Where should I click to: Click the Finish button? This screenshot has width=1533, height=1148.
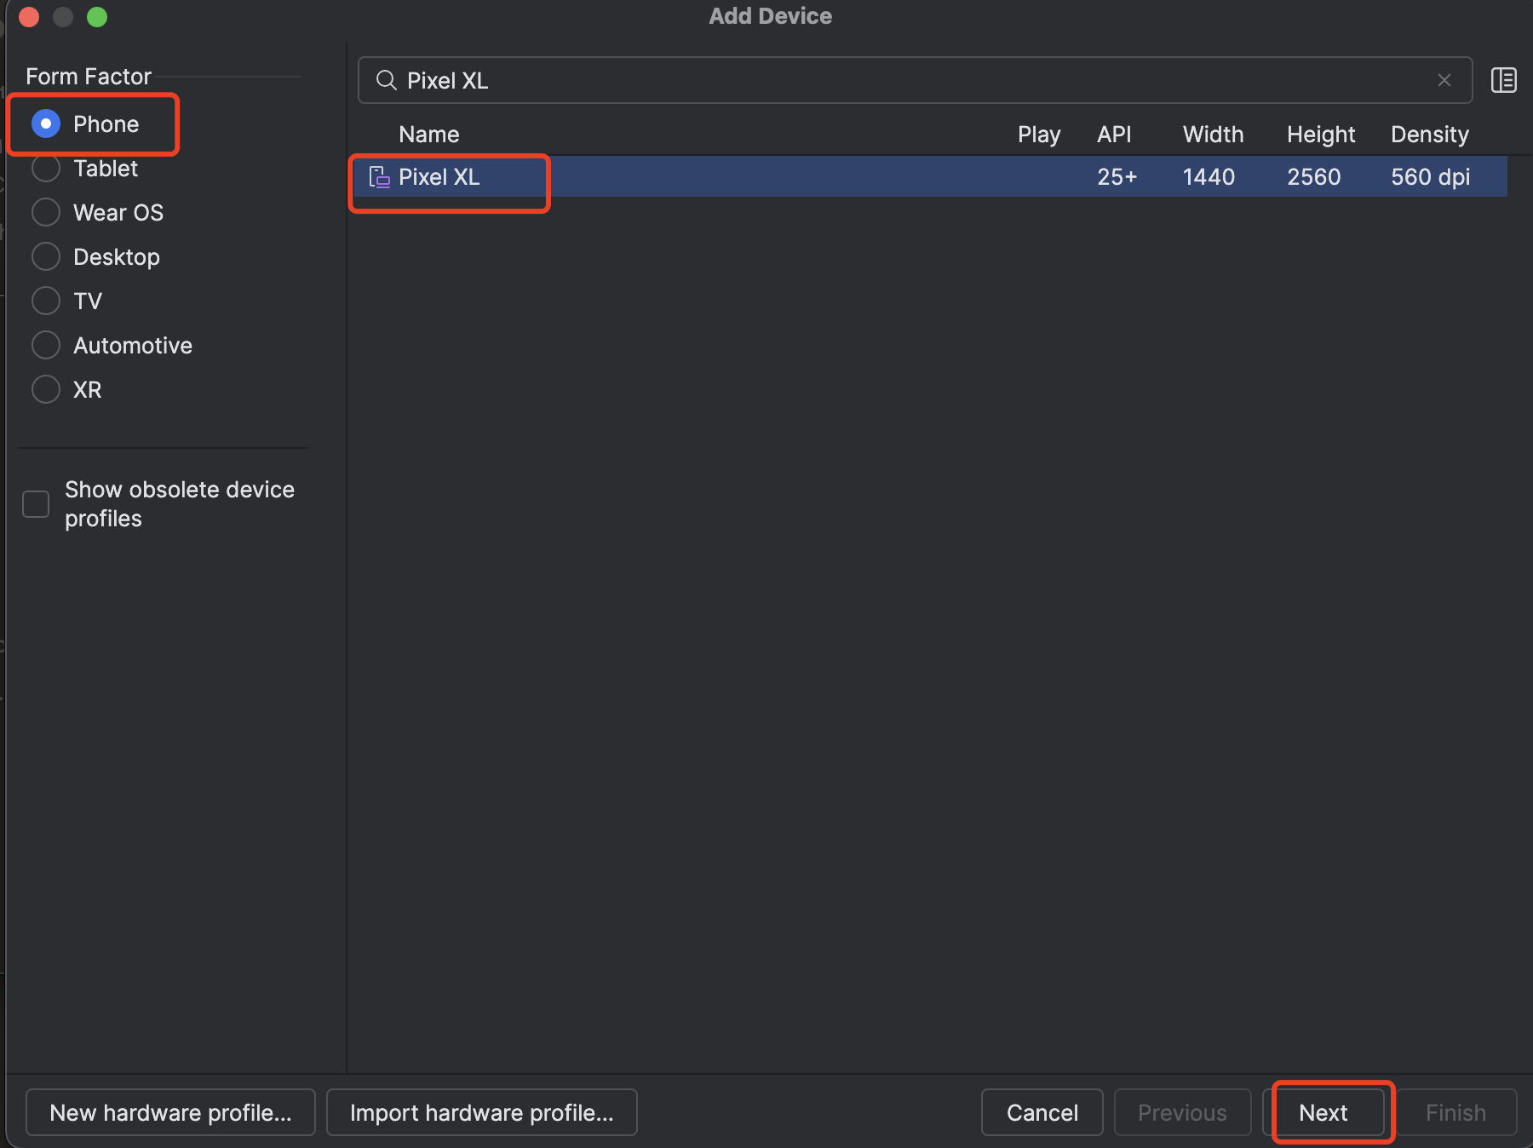pyautogui.click(x=1456, y=1112)
